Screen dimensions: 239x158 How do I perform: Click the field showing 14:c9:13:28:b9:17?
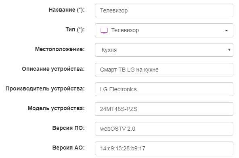(x=164, y=148)
